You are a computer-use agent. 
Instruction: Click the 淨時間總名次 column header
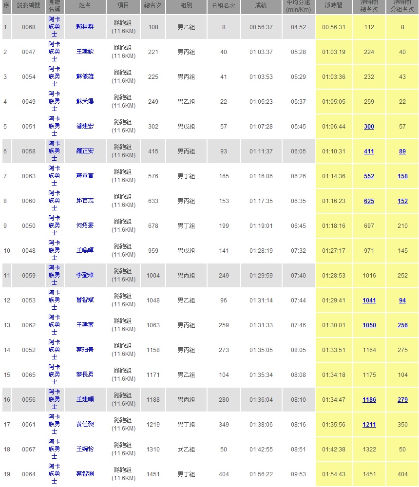[369, 6]
